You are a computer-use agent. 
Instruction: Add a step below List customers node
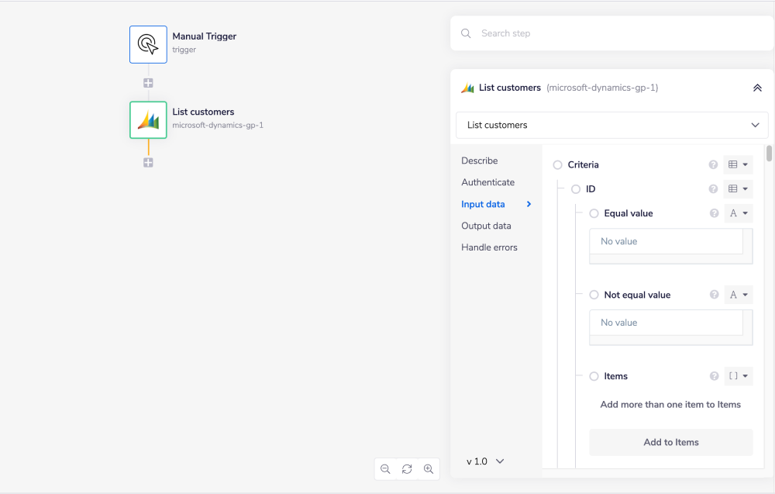148,163
